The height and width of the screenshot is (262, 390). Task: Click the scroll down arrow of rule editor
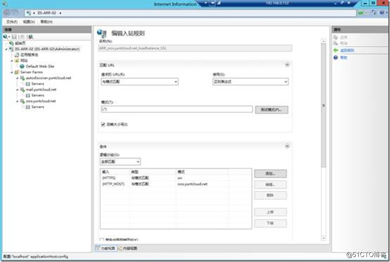click(324, 238)
